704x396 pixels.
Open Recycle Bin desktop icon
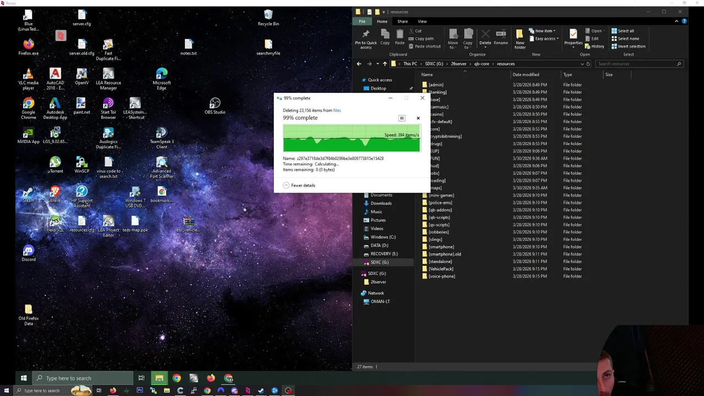pyautogui.click(x=268, y=17)
